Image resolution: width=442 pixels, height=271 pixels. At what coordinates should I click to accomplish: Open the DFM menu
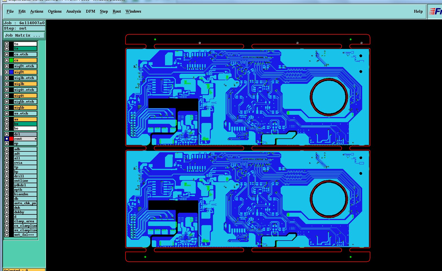pyautogui.click(x=91, y=11)
